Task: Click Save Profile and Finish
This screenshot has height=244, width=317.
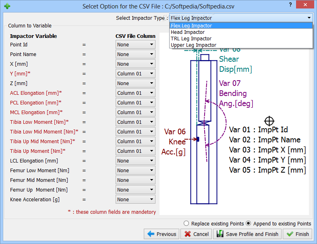Action: (247, 234)
